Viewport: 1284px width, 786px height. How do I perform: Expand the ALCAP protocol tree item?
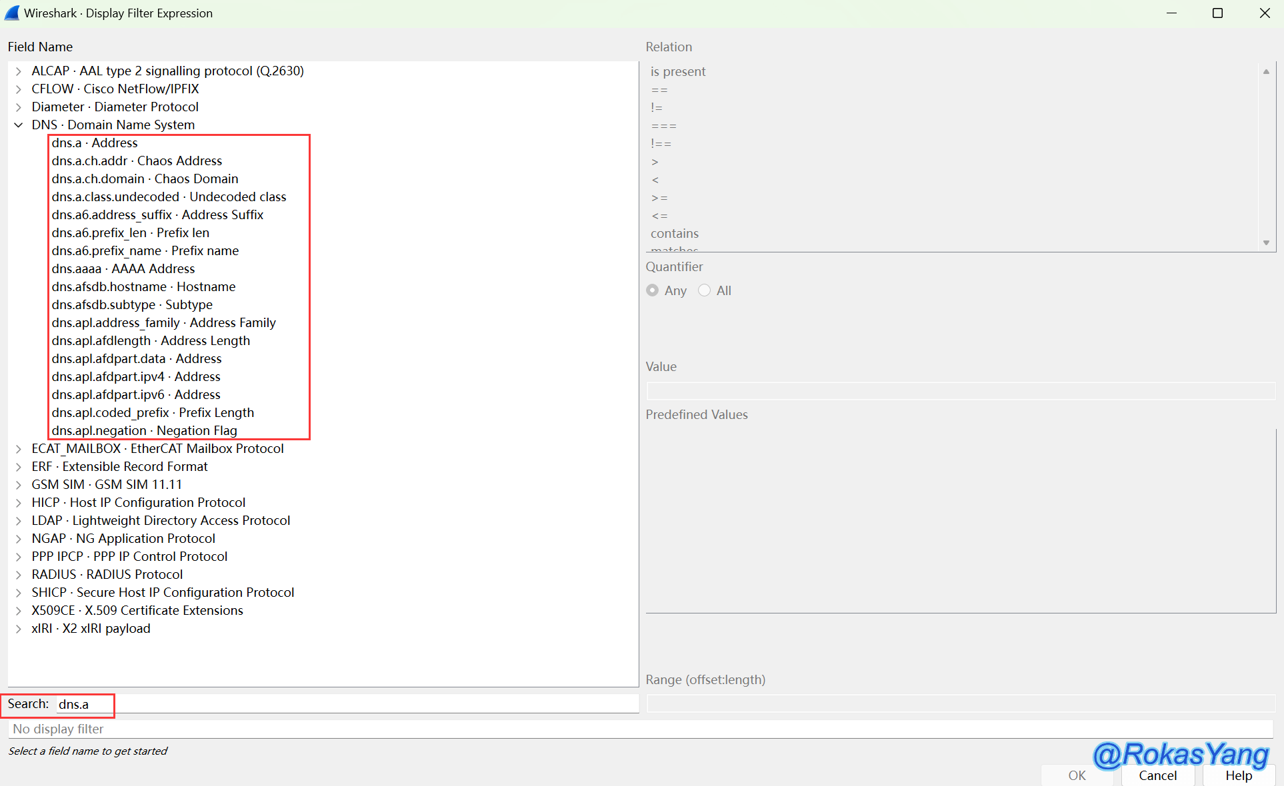click(x=19, y=71)
